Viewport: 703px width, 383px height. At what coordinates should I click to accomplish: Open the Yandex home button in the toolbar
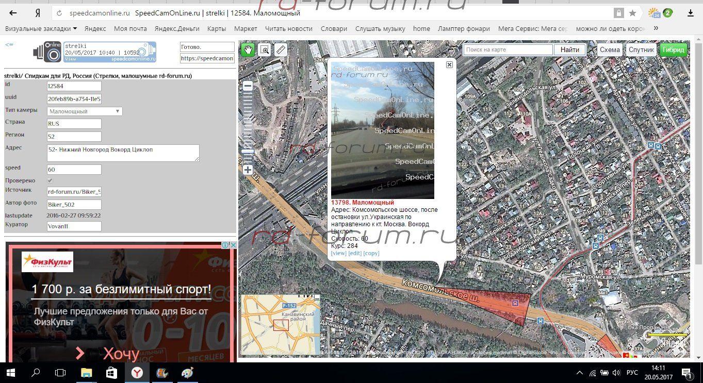point(37,13)
